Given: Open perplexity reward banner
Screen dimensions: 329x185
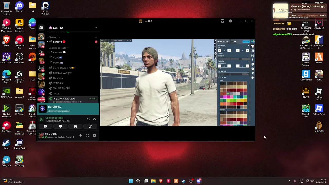Looking at the screenshot, I should pyautogui.click(x=68, y=109).
